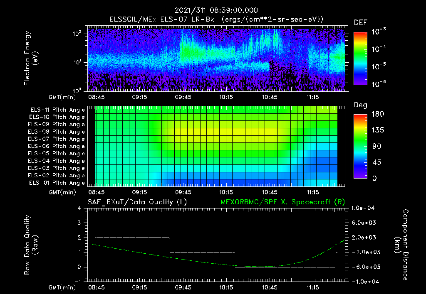The height and width of the screenshot is (294, 426).
Task: Click the GMT(min) label under the pitch angle plot
Action: [62, 193]
